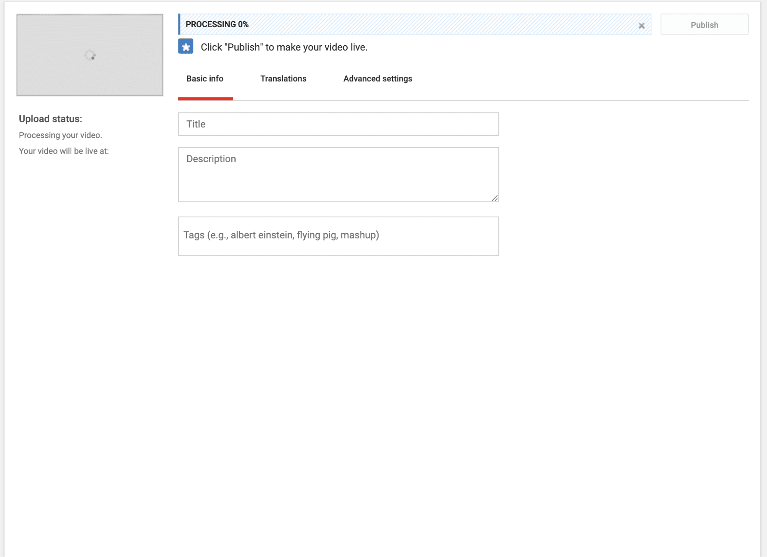
Task: Focus the Title input field
Action: coord(338,124)
